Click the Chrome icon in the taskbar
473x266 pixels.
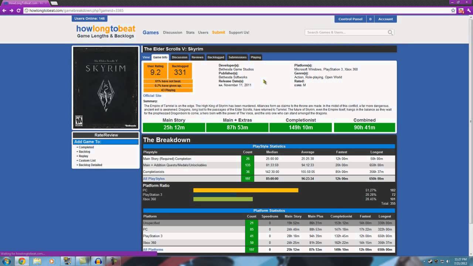click(22, 261)
